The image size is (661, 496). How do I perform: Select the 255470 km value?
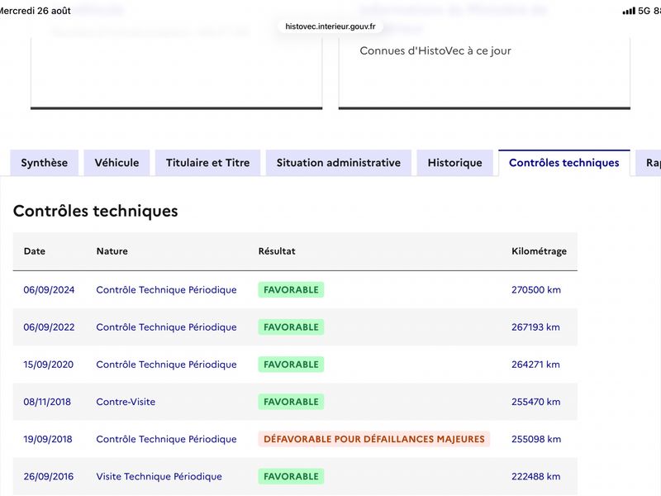point(536,402)
